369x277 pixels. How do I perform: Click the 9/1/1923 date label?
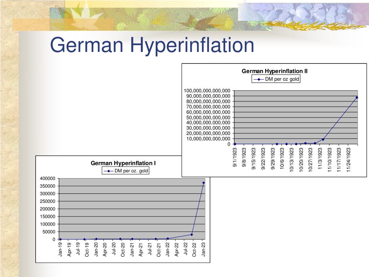click(235, 158)
